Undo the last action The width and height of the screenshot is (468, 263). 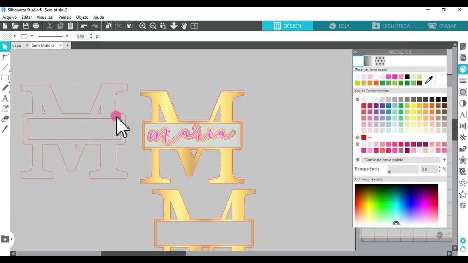(84, 26)
